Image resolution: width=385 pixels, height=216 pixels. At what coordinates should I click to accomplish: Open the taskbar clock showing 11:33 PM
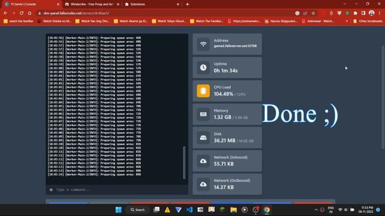(365, 209)
